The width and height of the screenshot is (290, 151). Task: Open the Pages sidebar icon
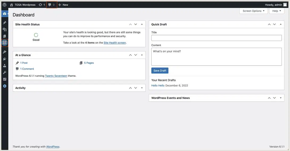click(x=5, y=36)
